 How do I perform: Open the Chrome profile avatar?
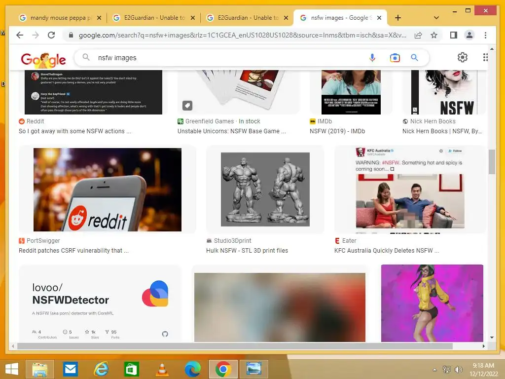click(469, 35)
